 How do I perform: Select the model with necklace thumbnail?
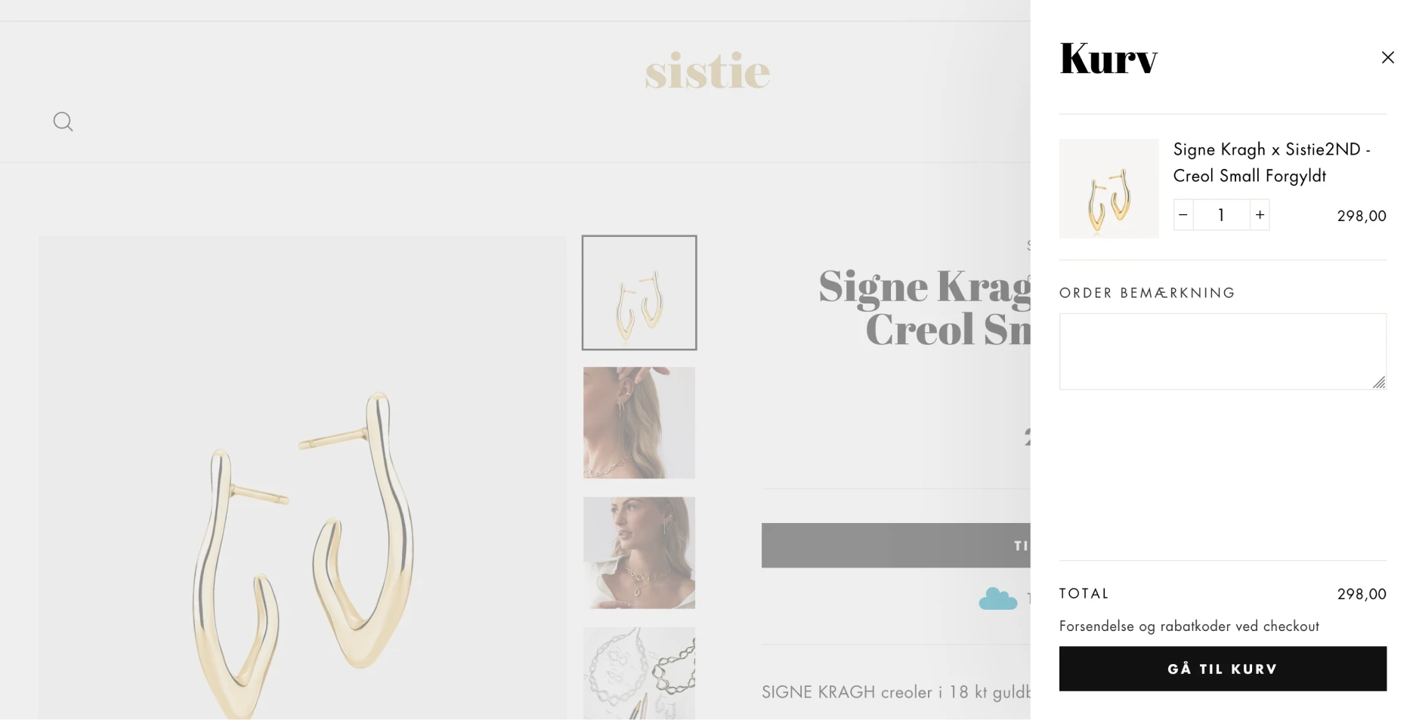[639, 552]
